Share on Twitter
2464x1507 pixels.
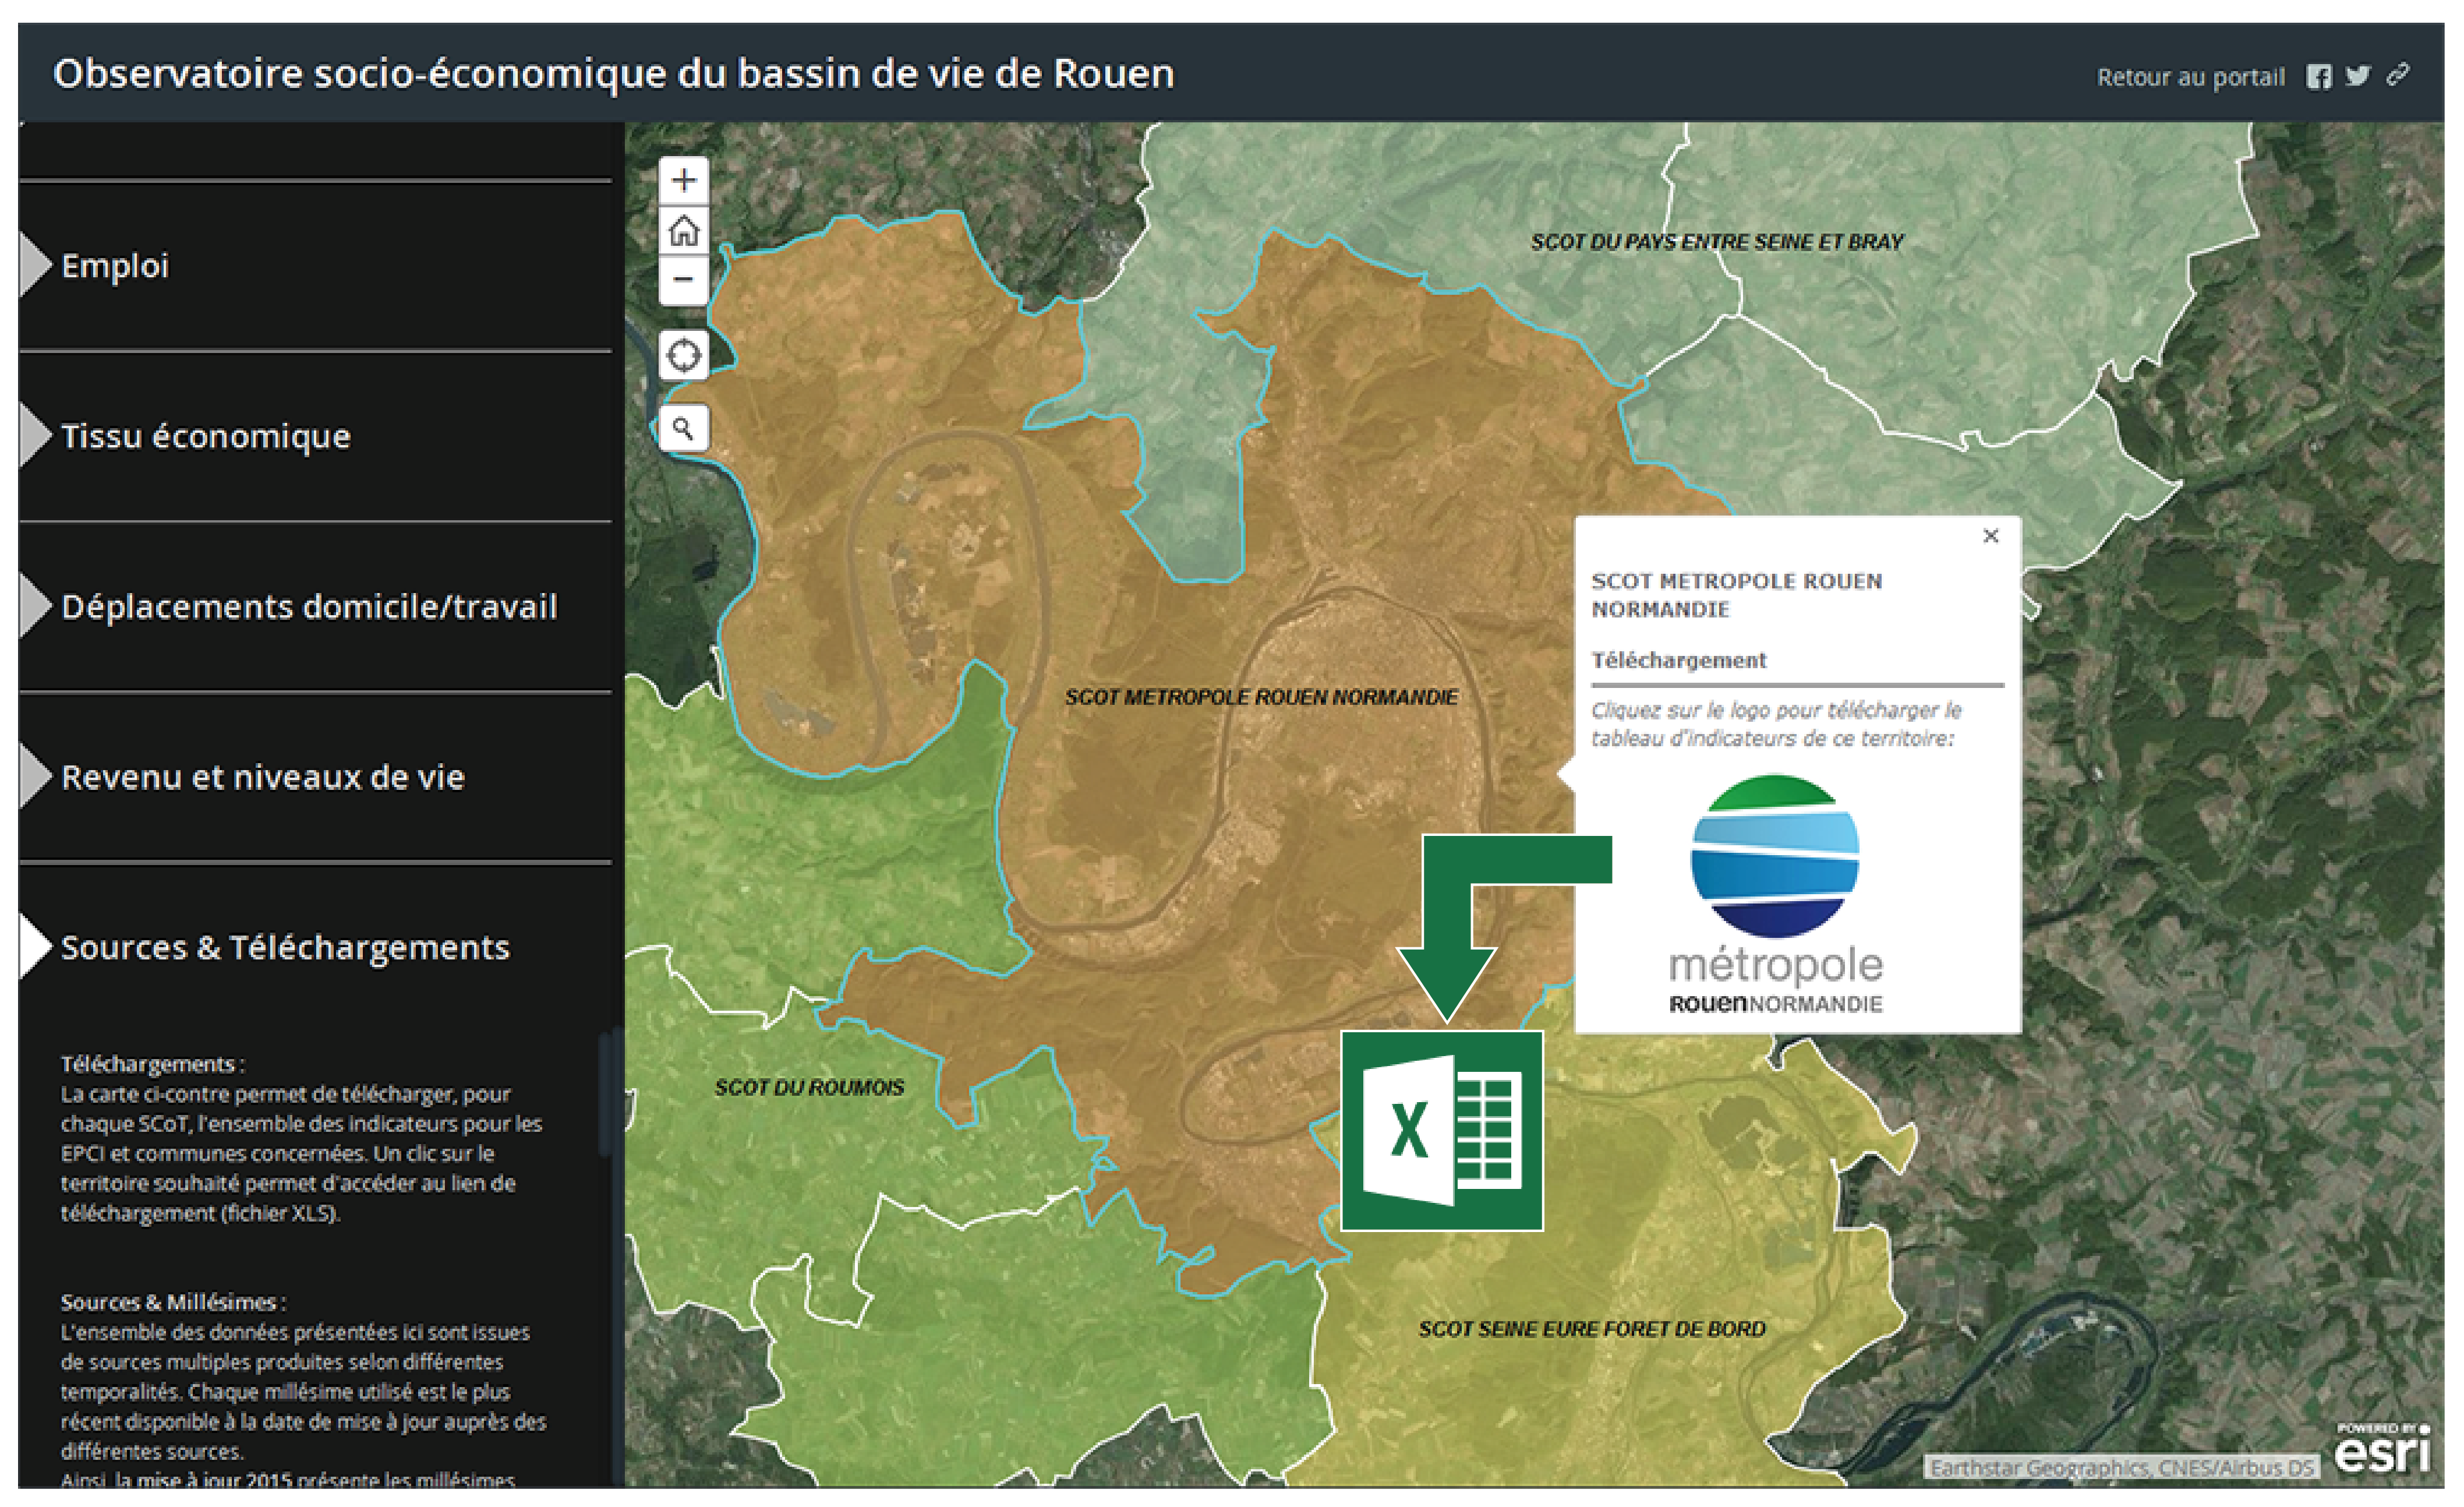click(x=2358, y=76)
